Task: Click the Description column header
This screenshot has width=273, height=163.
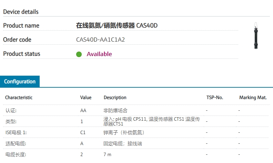Action: pyautogui.click(x=115, y=97)
